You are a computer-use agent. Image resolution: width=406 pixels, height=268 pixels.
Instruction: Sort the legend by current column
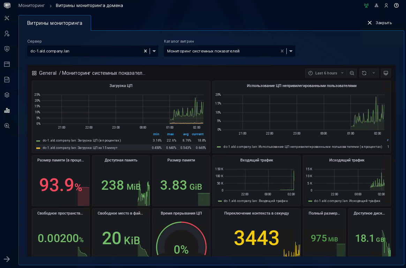197,134
